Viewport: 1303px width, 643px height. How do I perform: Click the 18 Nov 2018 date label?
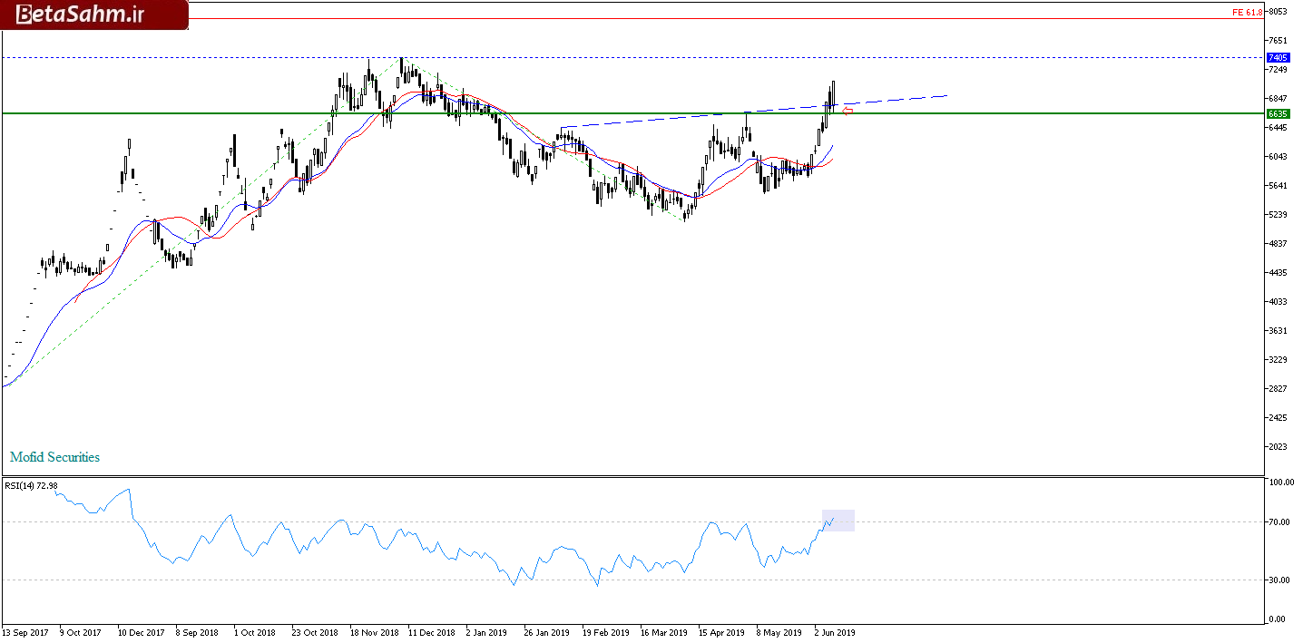[x=374, y=632]
